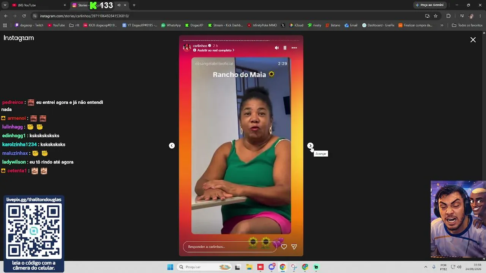Open the 'dogaoxp - Twitch' bookmark

(x=29, y=25)
